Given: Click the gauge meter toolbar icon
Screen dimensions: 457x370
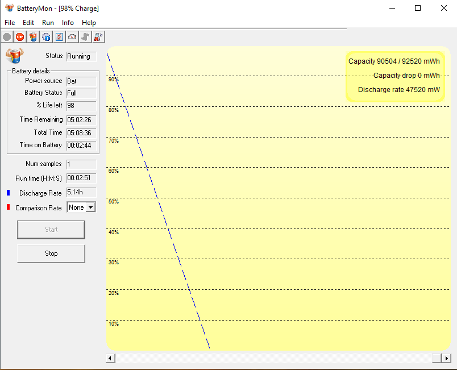Looking at the screenshot, I should 72,37.
